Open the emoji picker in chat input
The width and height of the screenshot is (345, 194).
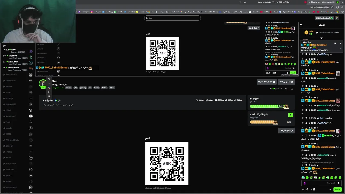[x=339, y=183]
